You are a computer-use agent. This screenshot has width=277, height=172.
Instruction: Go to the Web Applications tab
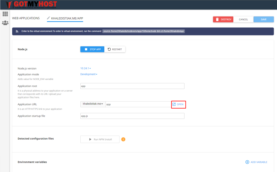pos(26,18)
